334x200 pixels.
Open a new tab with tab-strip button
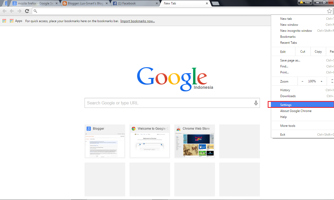pyautogui.click(x=216, y=3)
